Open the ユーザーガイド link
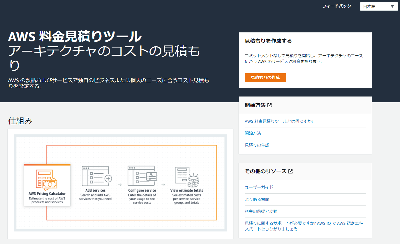This screenshot has width=400, height=244. pyautogui.click(x=259, y=187)
